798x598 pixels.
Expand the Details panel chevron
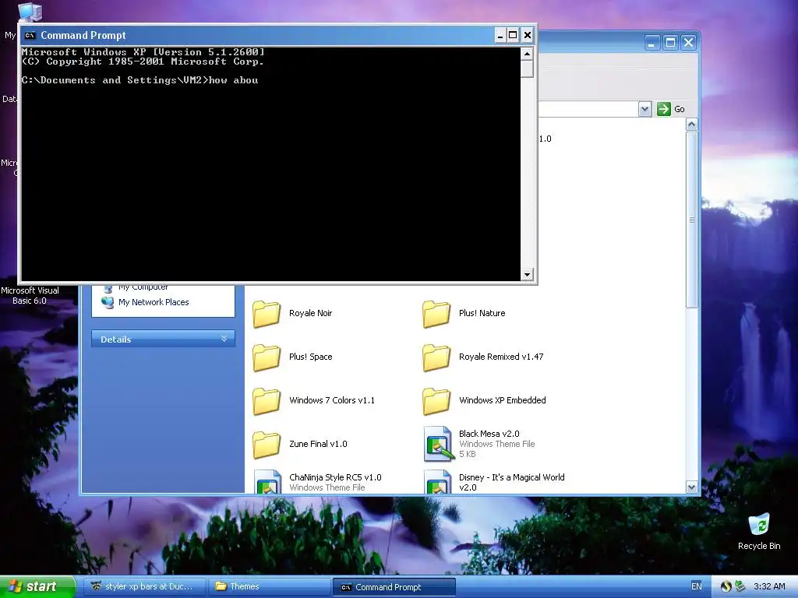pos(224,339)
